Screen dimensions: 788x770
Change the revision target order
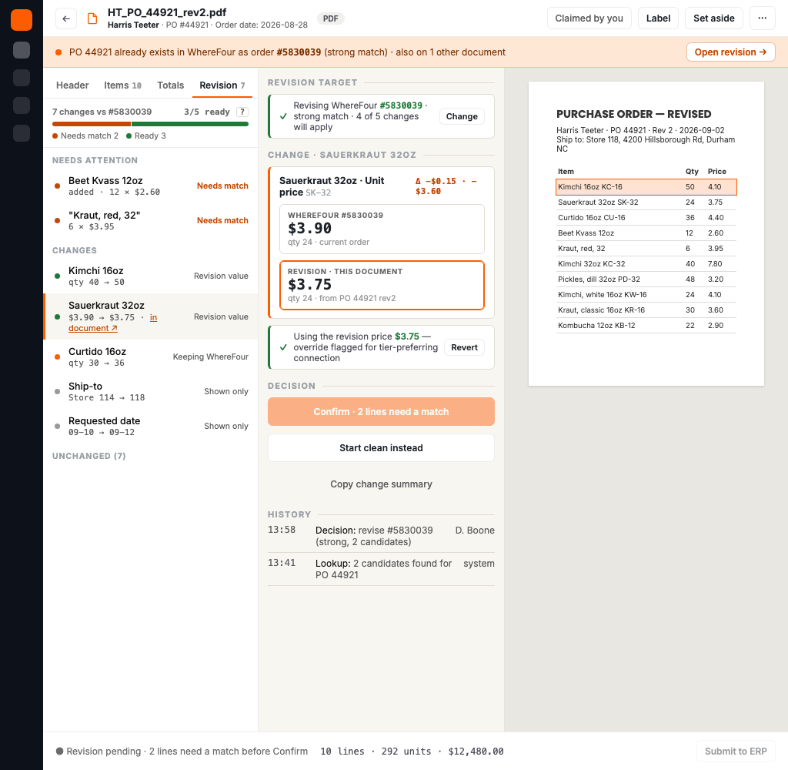pyautogui.click(x=462, y=116)
